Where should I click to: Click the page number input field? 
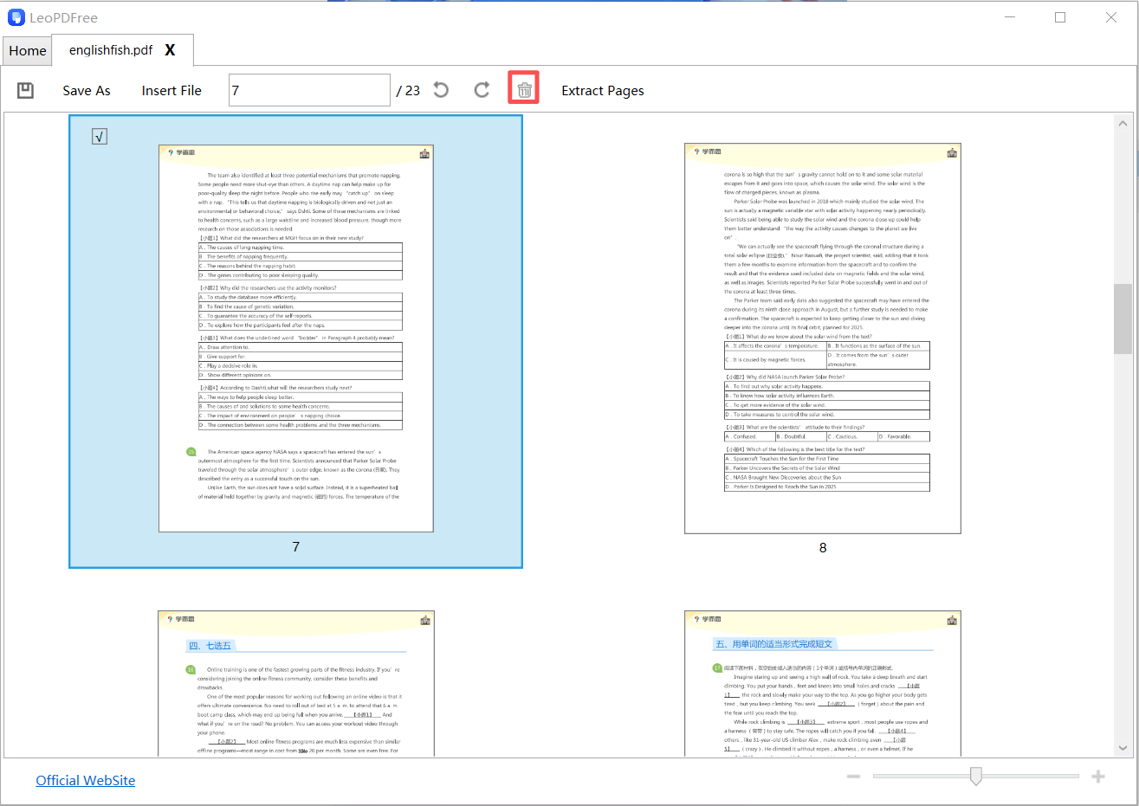pyautogui.click(x=309, y=89)
